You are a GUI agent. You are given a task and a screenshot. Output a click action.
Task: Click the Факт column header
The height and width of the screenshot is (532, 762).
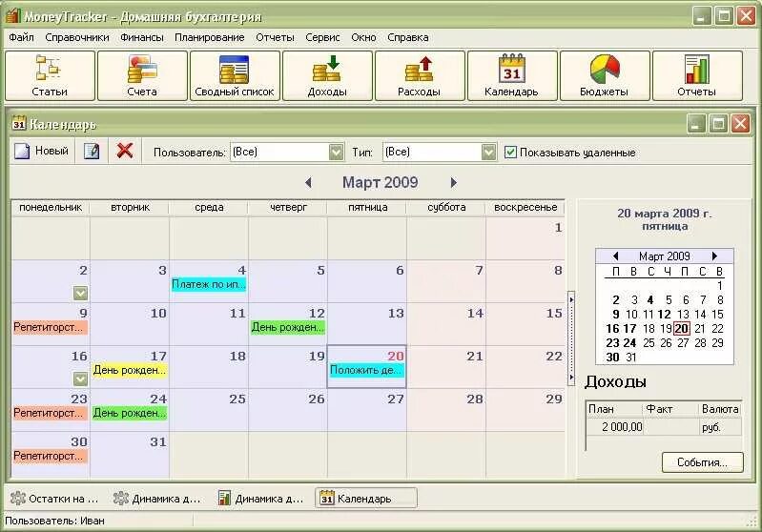(x=670, y=409)
